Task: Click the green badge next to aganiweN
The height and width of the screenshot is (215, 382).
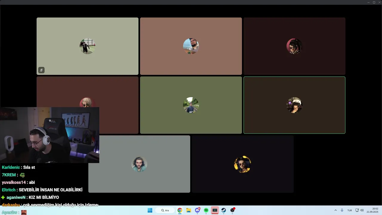Action: coord(3,197)
